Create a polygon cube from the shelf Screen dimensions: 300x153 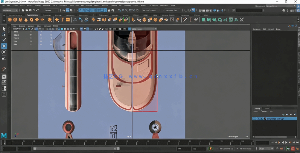coord(15,20)
